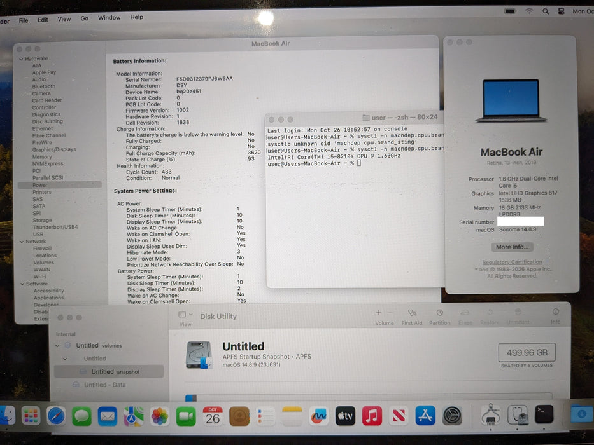The width and height of the screenshot is (594, 445).
Task: Open the Edit menu
Action: tap(43, 20)
